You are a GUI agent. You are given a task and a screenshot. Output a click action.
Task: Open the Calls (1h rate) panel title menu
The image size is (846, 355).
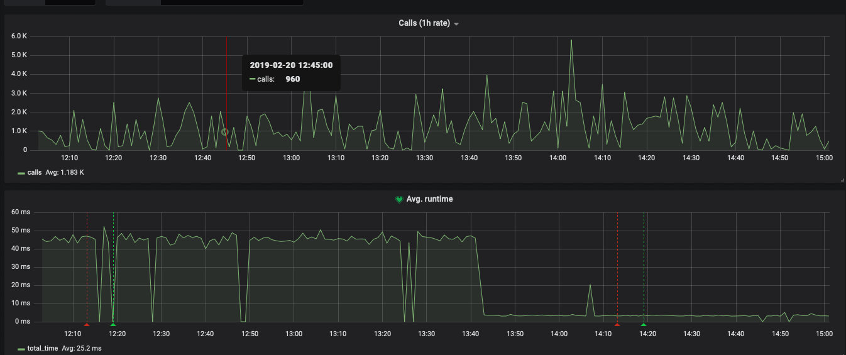(x=424, y=23)
